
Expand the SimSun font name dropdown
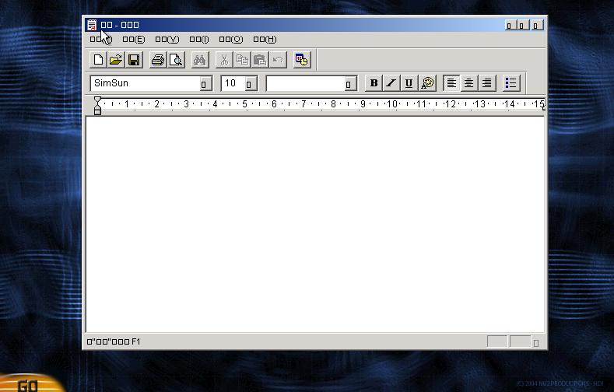pos(205,84)
